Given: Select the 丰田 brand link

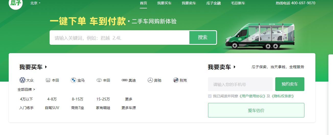Looking at the screenshot, I should click(107, 80).
